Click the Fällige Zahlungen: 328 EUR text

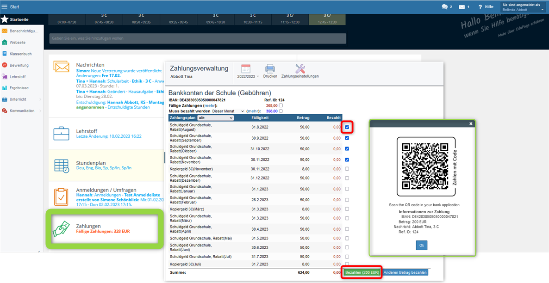[x=103, y=231]
